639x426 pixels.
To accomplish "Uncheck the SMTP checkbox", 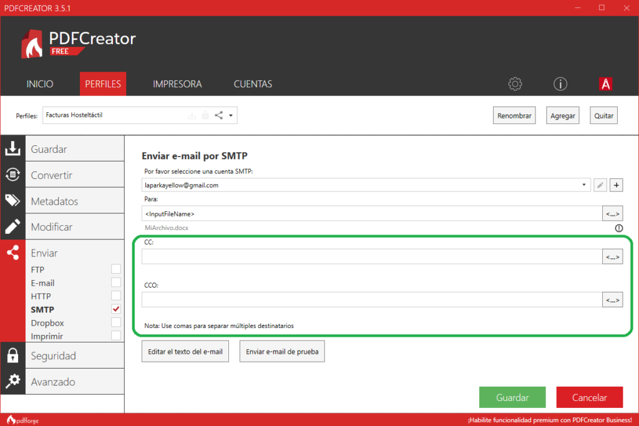I will click(x=115, y=309).
